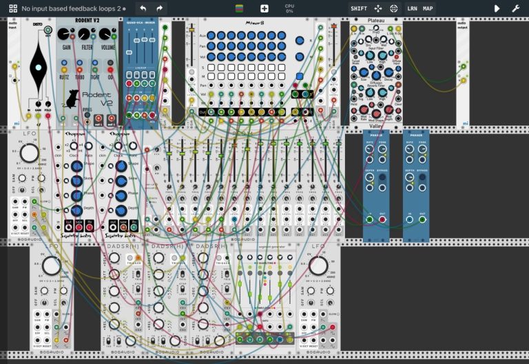This screenshot has height=364, width=529.
Task: Click bottom-right LFO large frequency knob
Action: click(318, 265)
